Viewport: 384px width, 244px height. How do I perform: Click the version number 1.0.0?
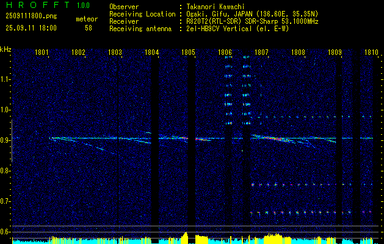[x=83, y=5]
